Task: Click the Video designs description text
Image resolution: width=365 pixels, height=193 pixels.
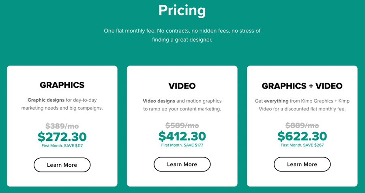Action: (182, 105)
